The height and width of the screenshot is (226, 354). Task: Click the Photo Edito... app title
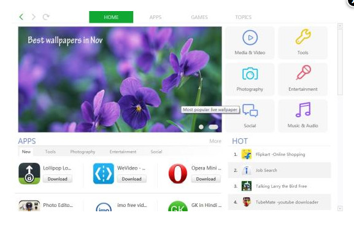tap(58, 205)
